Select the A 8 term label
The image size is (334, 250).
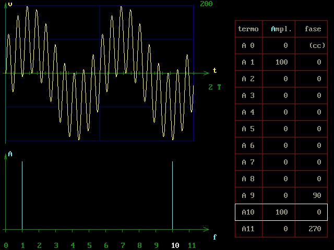[248, 179]
